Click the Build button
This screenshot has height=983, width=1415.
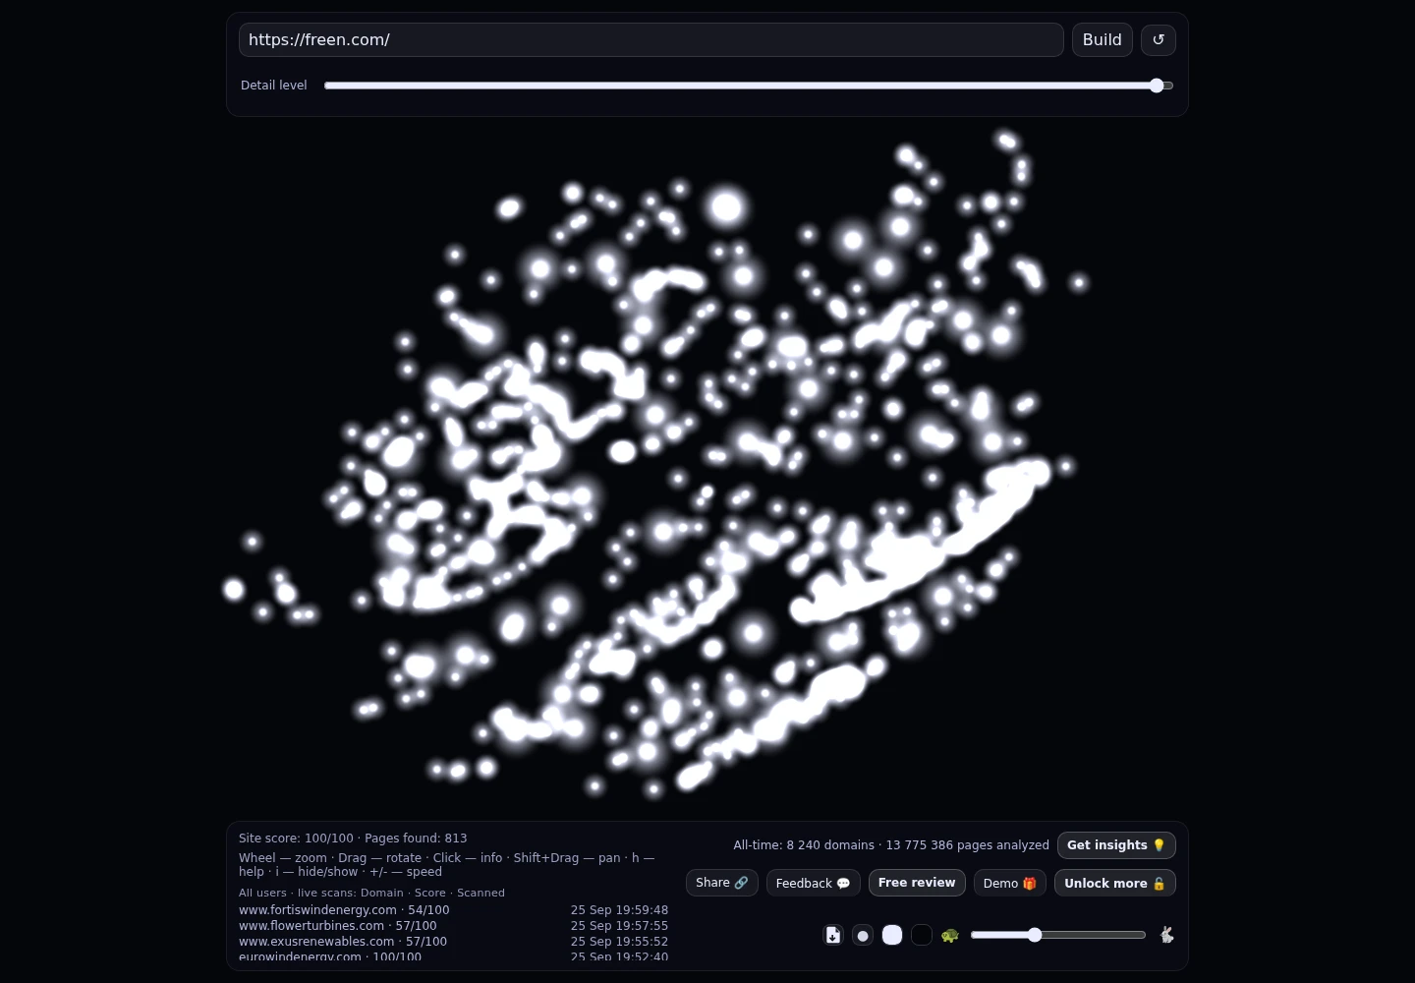pyautogui.click(x=1103, y=40)
